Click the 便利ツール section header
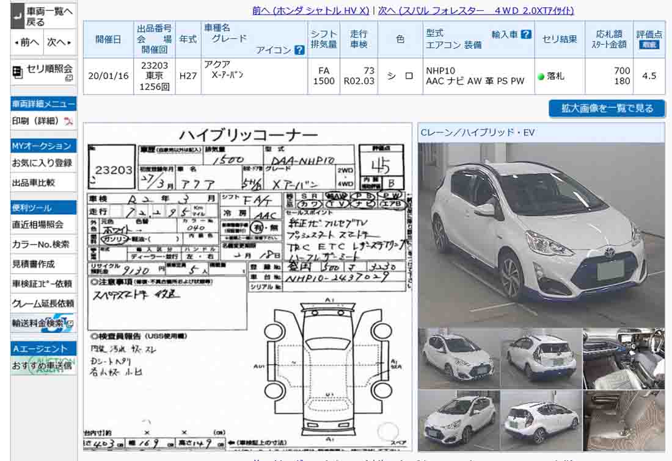Viewport: 672px width, 461px height. (43, 208)
